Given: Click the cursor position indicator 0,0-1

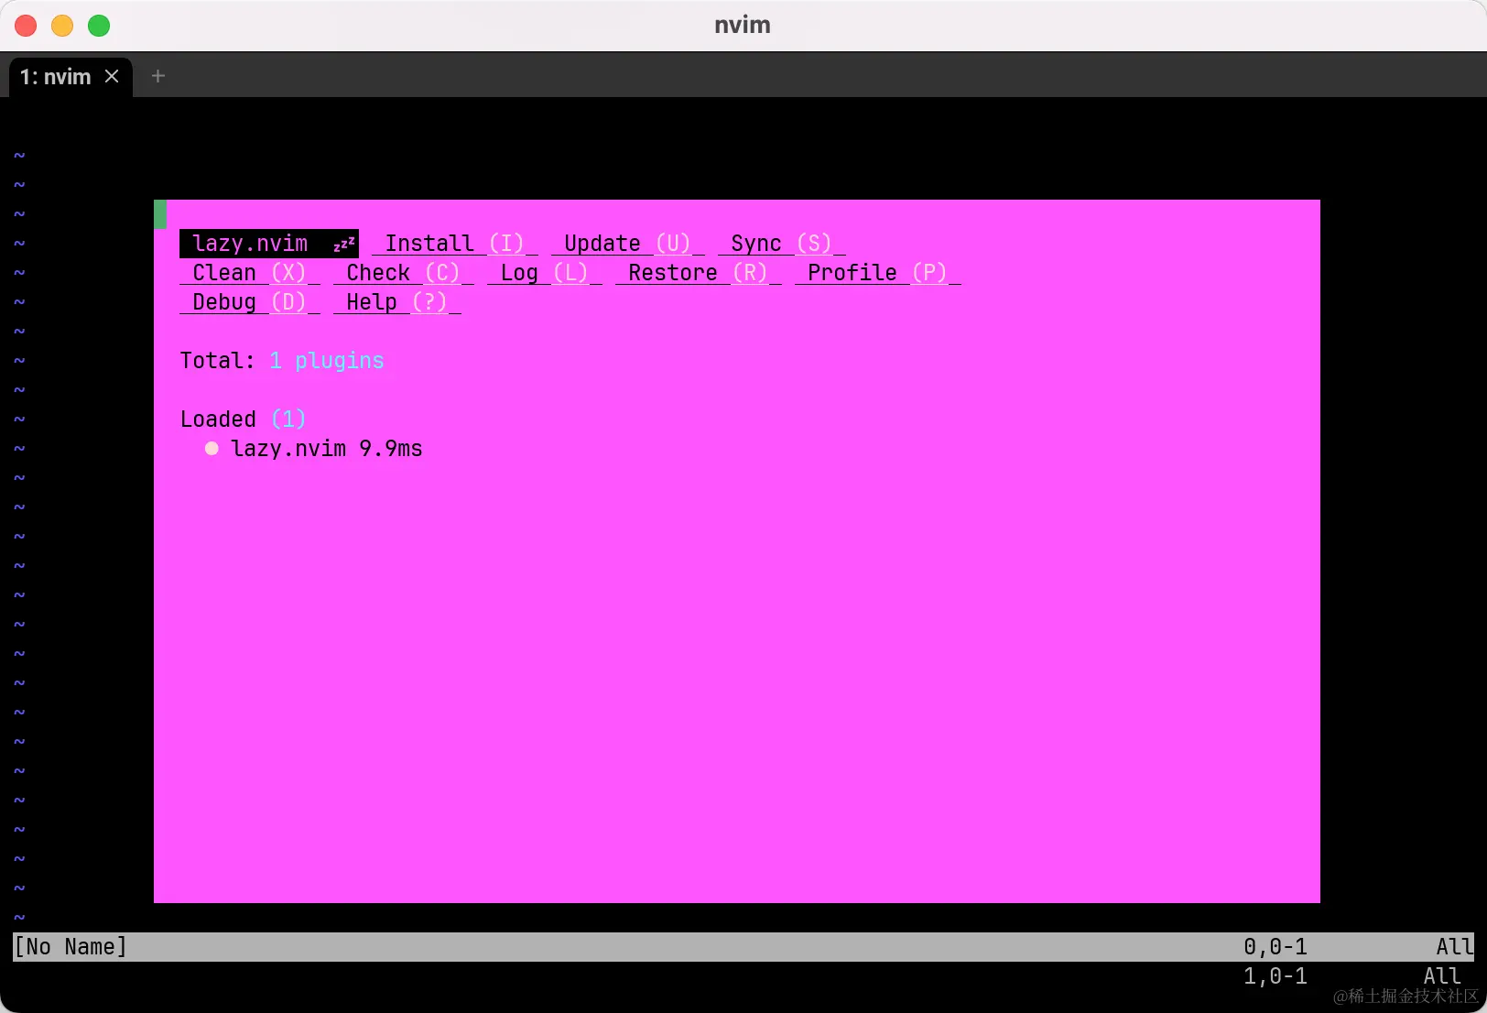Looking at the screenshot, I should click(x=1274, y=946).
